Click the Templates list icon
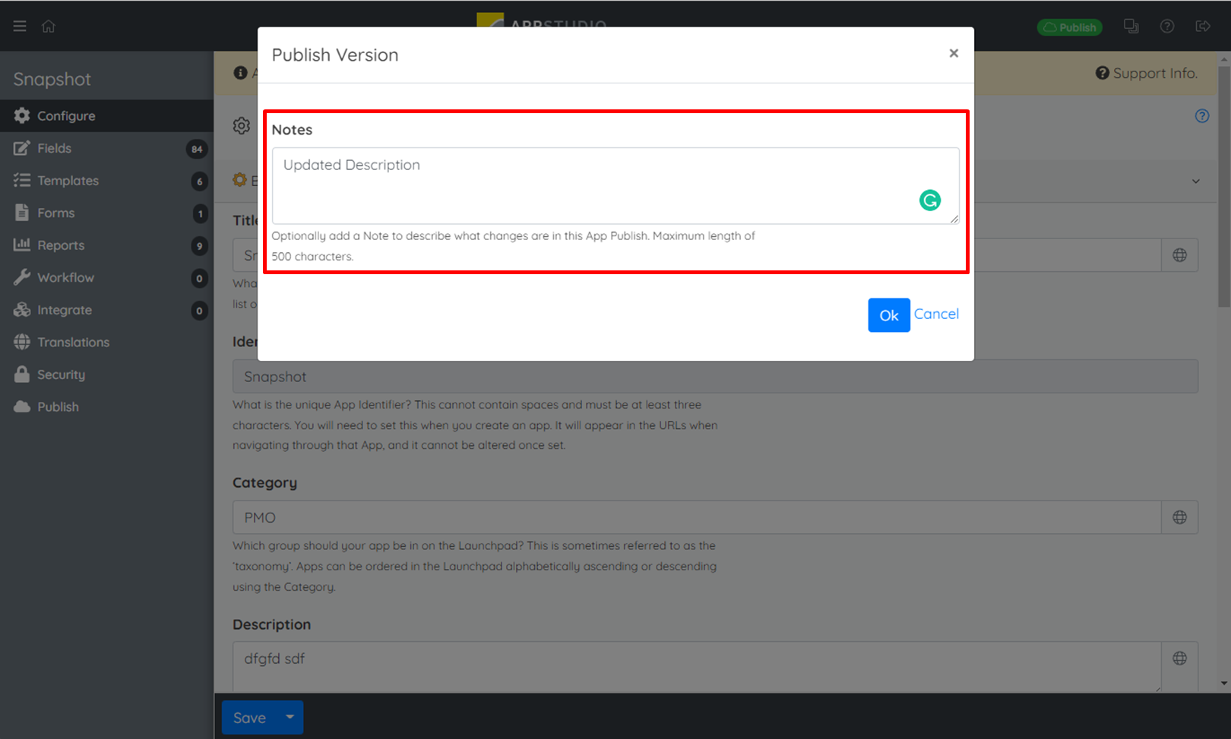Screen dimensions: 1231x739 click(22, 180)
